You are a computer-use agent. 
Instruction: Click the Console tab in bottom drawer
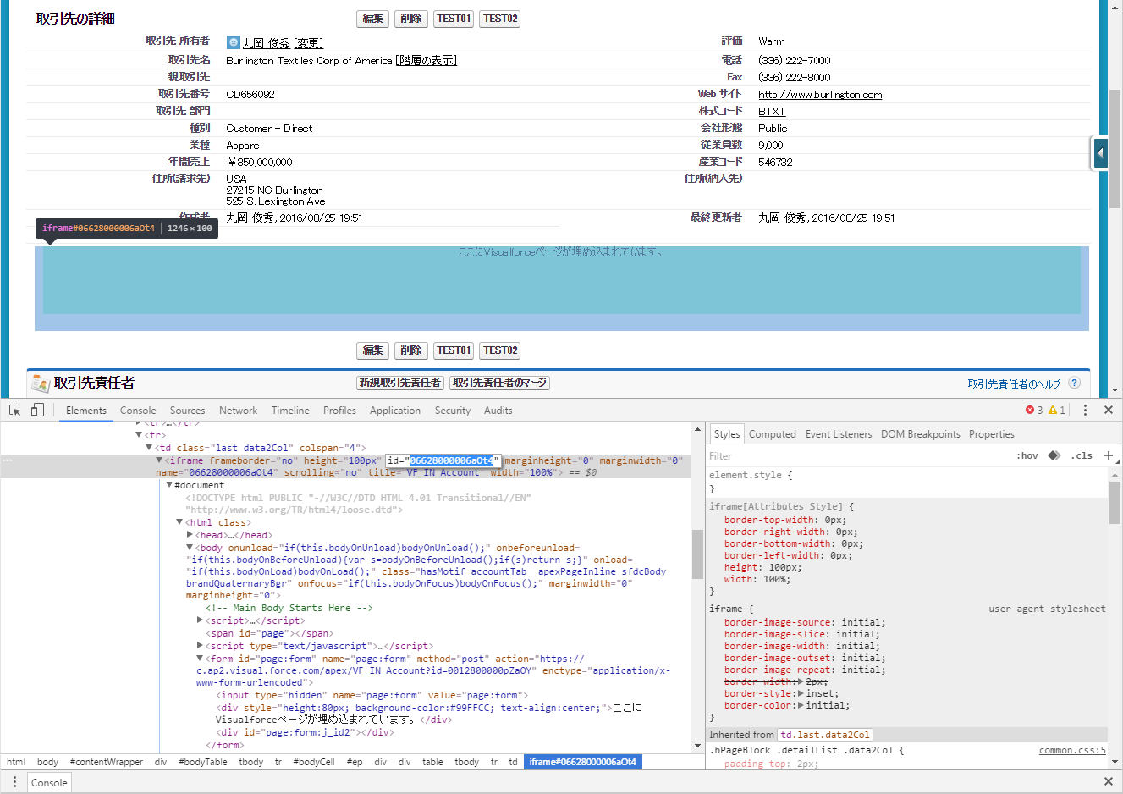tap(49, 782)
